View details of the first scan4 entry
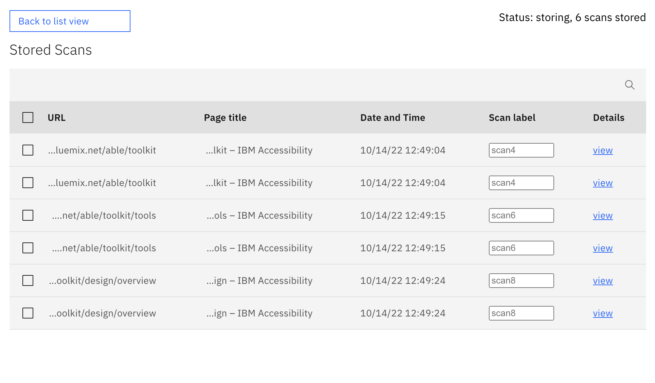Image resolution: width=655 pixels, height=383 pixels. point(602,150)
